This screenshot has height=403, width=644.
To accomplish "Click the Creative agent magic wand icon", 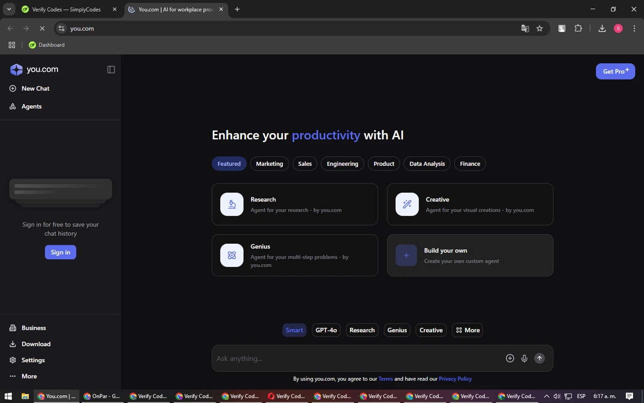I will pyautogui.click(x=407, y=204).
